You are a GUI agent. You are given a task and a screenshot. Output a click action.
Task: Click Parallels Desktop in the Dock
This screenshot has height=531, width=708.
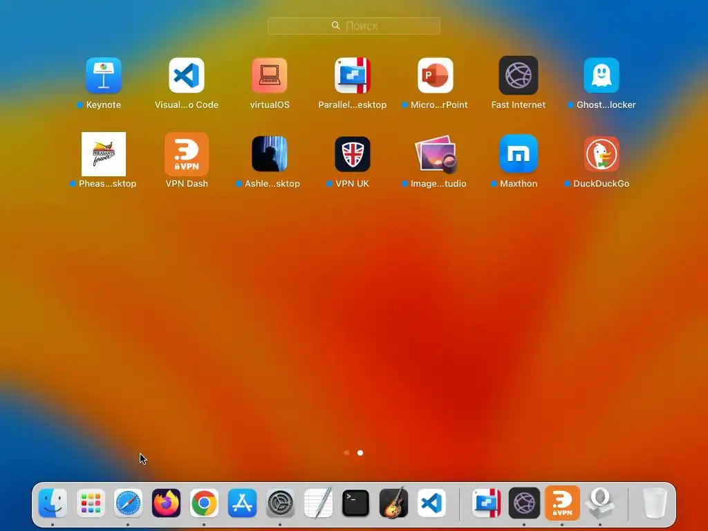pyautogui.click(x=486, y=503)
